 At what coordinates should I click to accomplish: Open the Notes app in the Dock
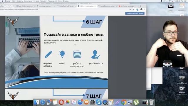(55, 102)
